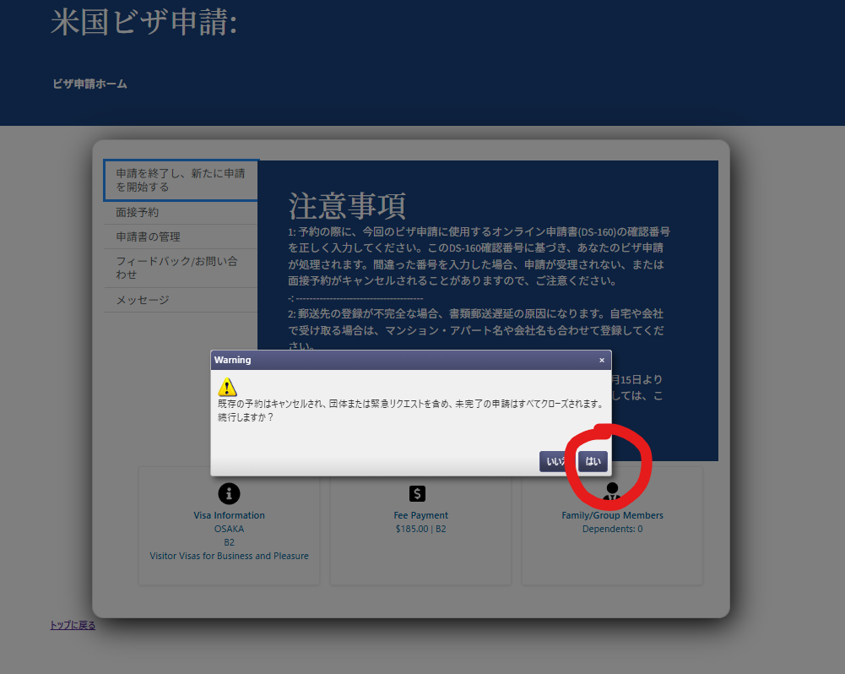
Task: Click the ビザ申請ホーム navigation link
Action: [89, 84]
